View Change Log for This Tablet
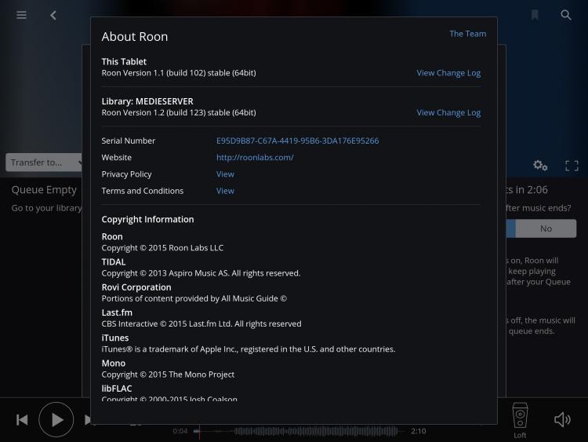The image size is (588, 442). pyautogui.click(x=448, y=73)
